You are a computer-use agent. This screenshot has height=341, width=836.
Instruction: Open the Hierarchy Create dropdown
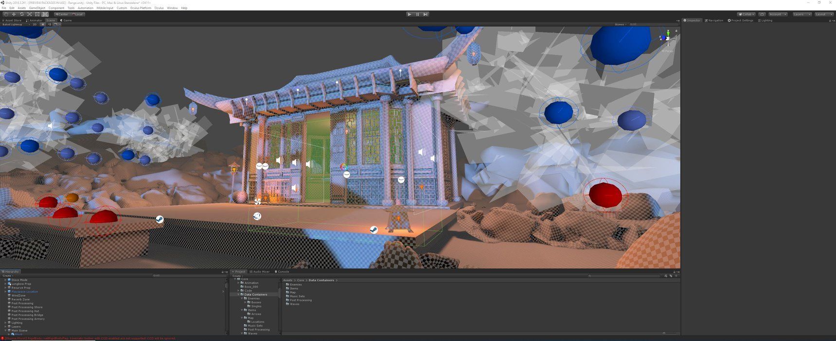(7, 276)
